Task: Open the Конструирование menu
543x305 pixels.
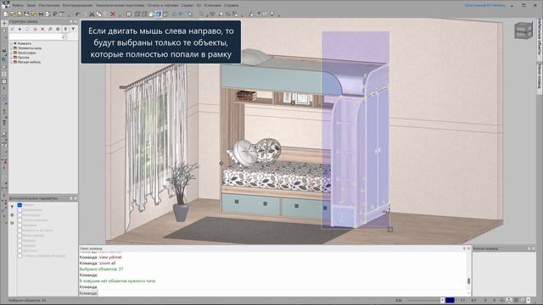Action: coord(77,5)
